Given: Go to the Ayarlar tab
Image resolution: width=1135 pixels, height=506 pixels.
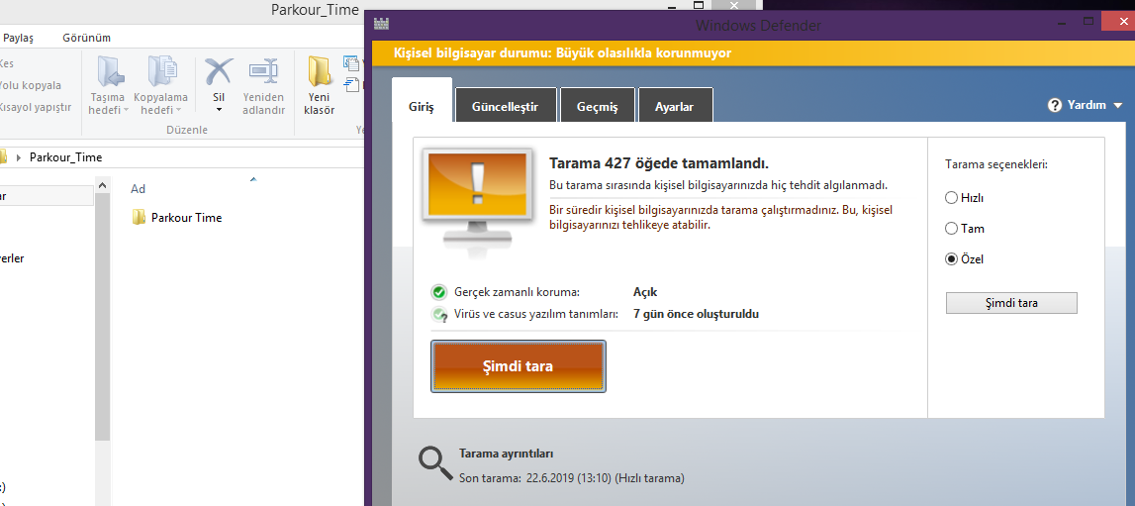Looking at the screenshot, I should click(x=675, y=106).
